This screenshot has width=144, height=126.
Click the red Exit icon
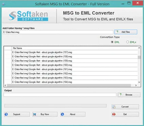click(114, 114)
